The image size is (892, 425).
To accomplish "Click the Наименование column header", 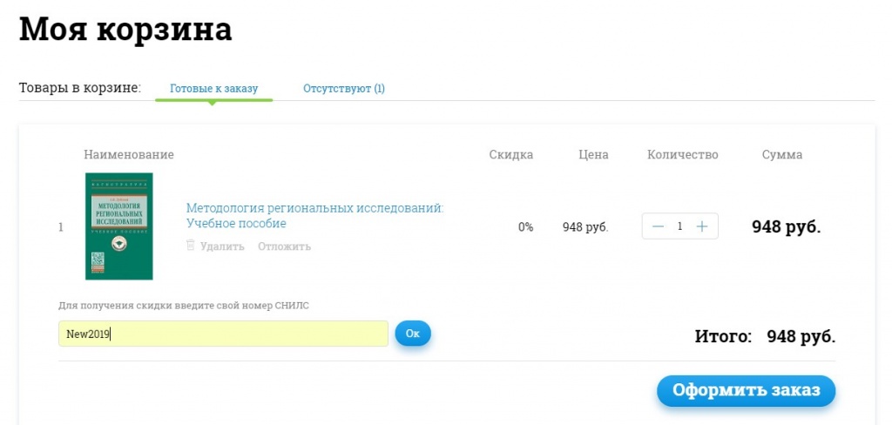I will click(x=129, y=155).
